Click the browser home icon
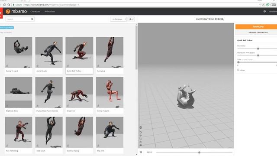 point(9,5)
